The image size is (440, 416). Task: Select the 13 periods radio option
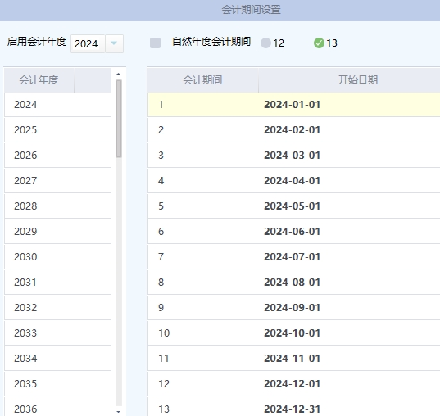(319, 43)
